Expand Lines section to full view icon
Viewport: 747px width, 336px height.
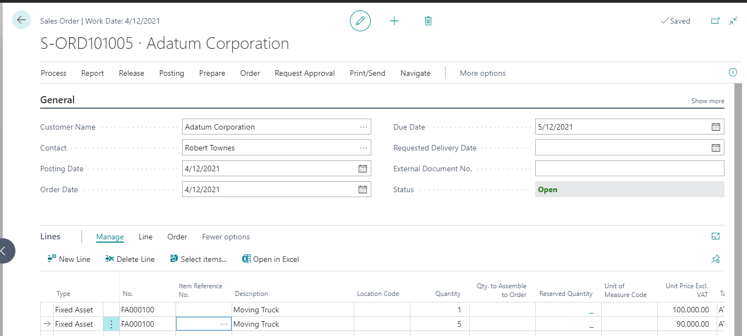click(716, 237)
